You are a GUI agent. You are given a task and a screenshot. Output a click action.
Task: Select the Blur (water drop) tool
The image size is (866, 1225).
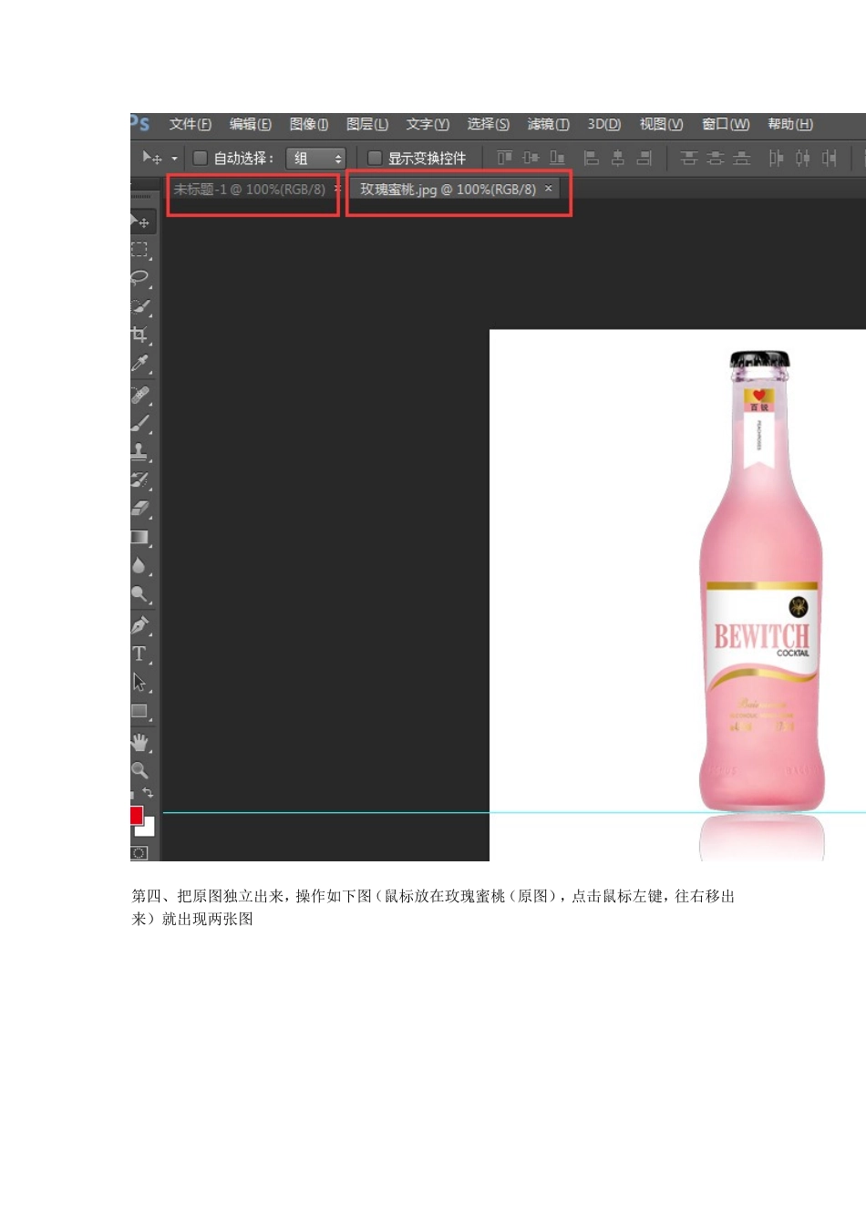139,565
